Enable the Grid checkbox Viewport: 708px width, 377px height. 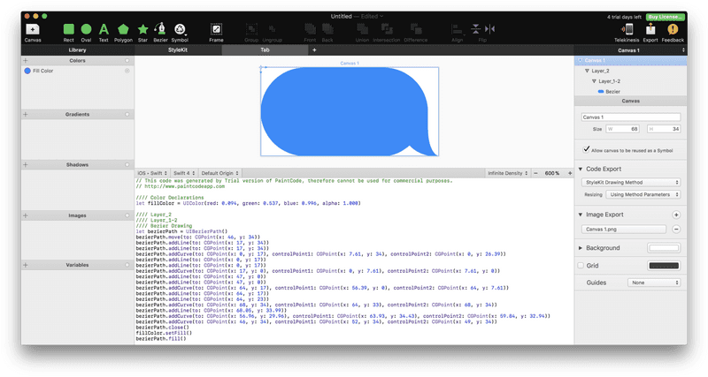coord(581,265)
